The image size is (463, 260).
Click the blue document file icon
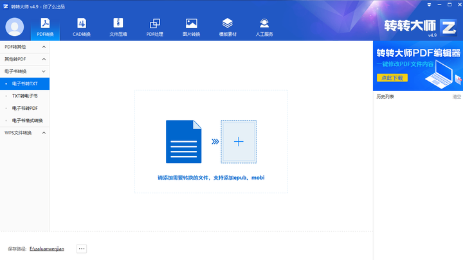pyautogui.click(x=184, y=142)
